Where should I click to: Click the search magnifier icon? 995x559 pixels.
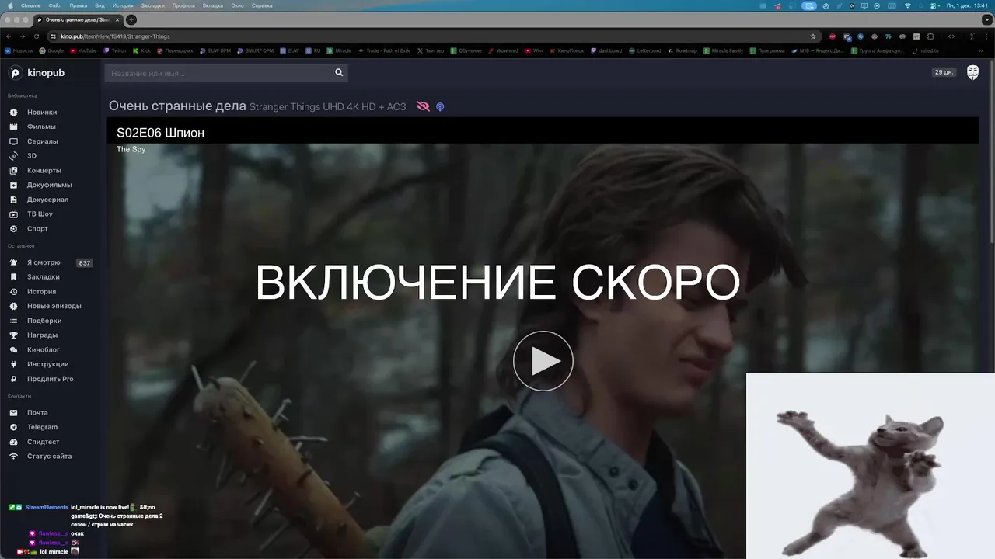tap(339, 73)
